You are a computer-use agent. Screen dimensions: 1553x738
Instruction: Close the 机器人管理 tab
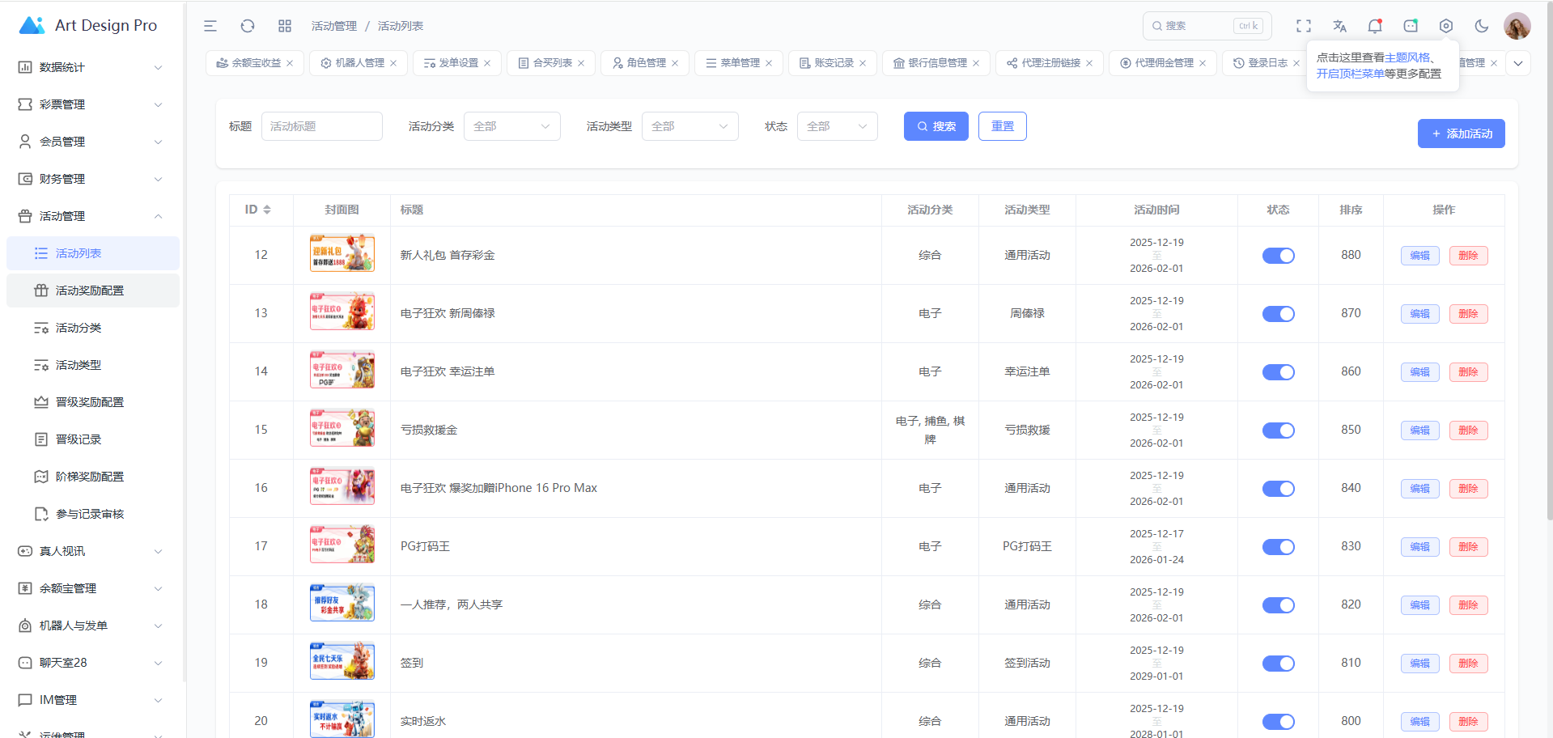pyautogui.click(x=393, y=63)
